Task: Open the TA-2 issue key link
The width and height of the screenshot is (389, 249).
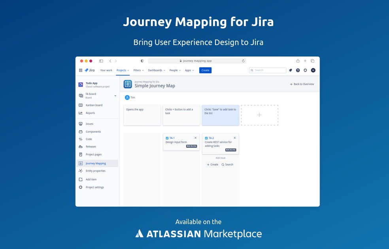Action: (x=211, y=138)
